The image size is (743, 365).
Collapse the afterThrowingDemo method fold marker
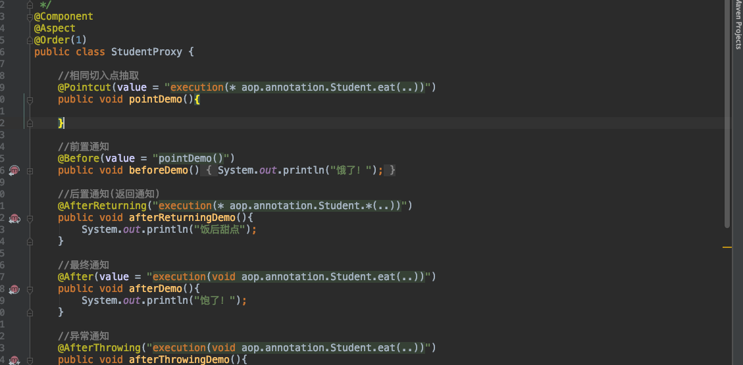pos(30,360)
